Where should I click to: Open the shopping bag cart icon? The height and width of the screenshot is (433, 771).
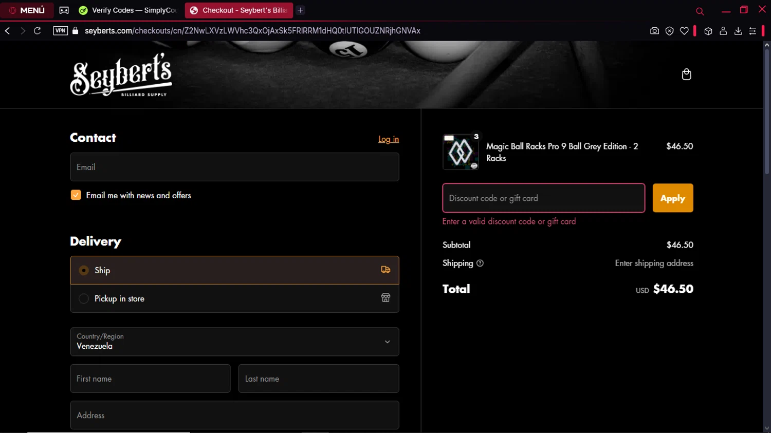686,74
